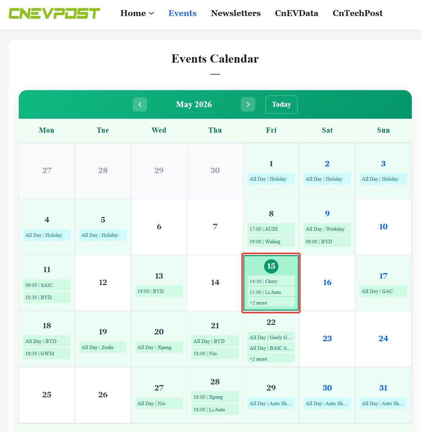Select day 25 cell

(47, 395)
